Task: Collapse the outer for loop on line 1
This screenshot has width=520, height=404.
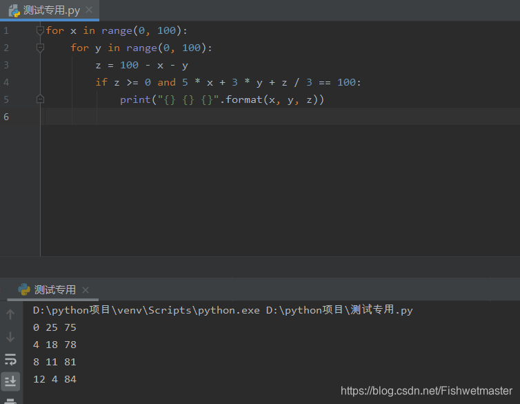Action: (40, 30)
